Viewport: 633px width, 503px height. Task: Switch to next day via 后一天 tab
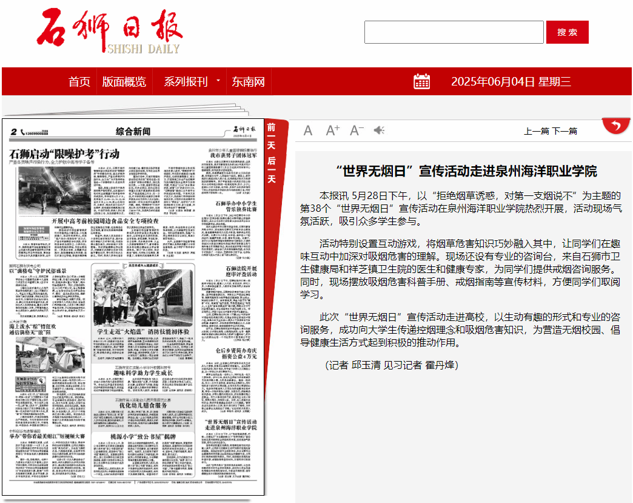pyautogui.click(x=272, y=170)
